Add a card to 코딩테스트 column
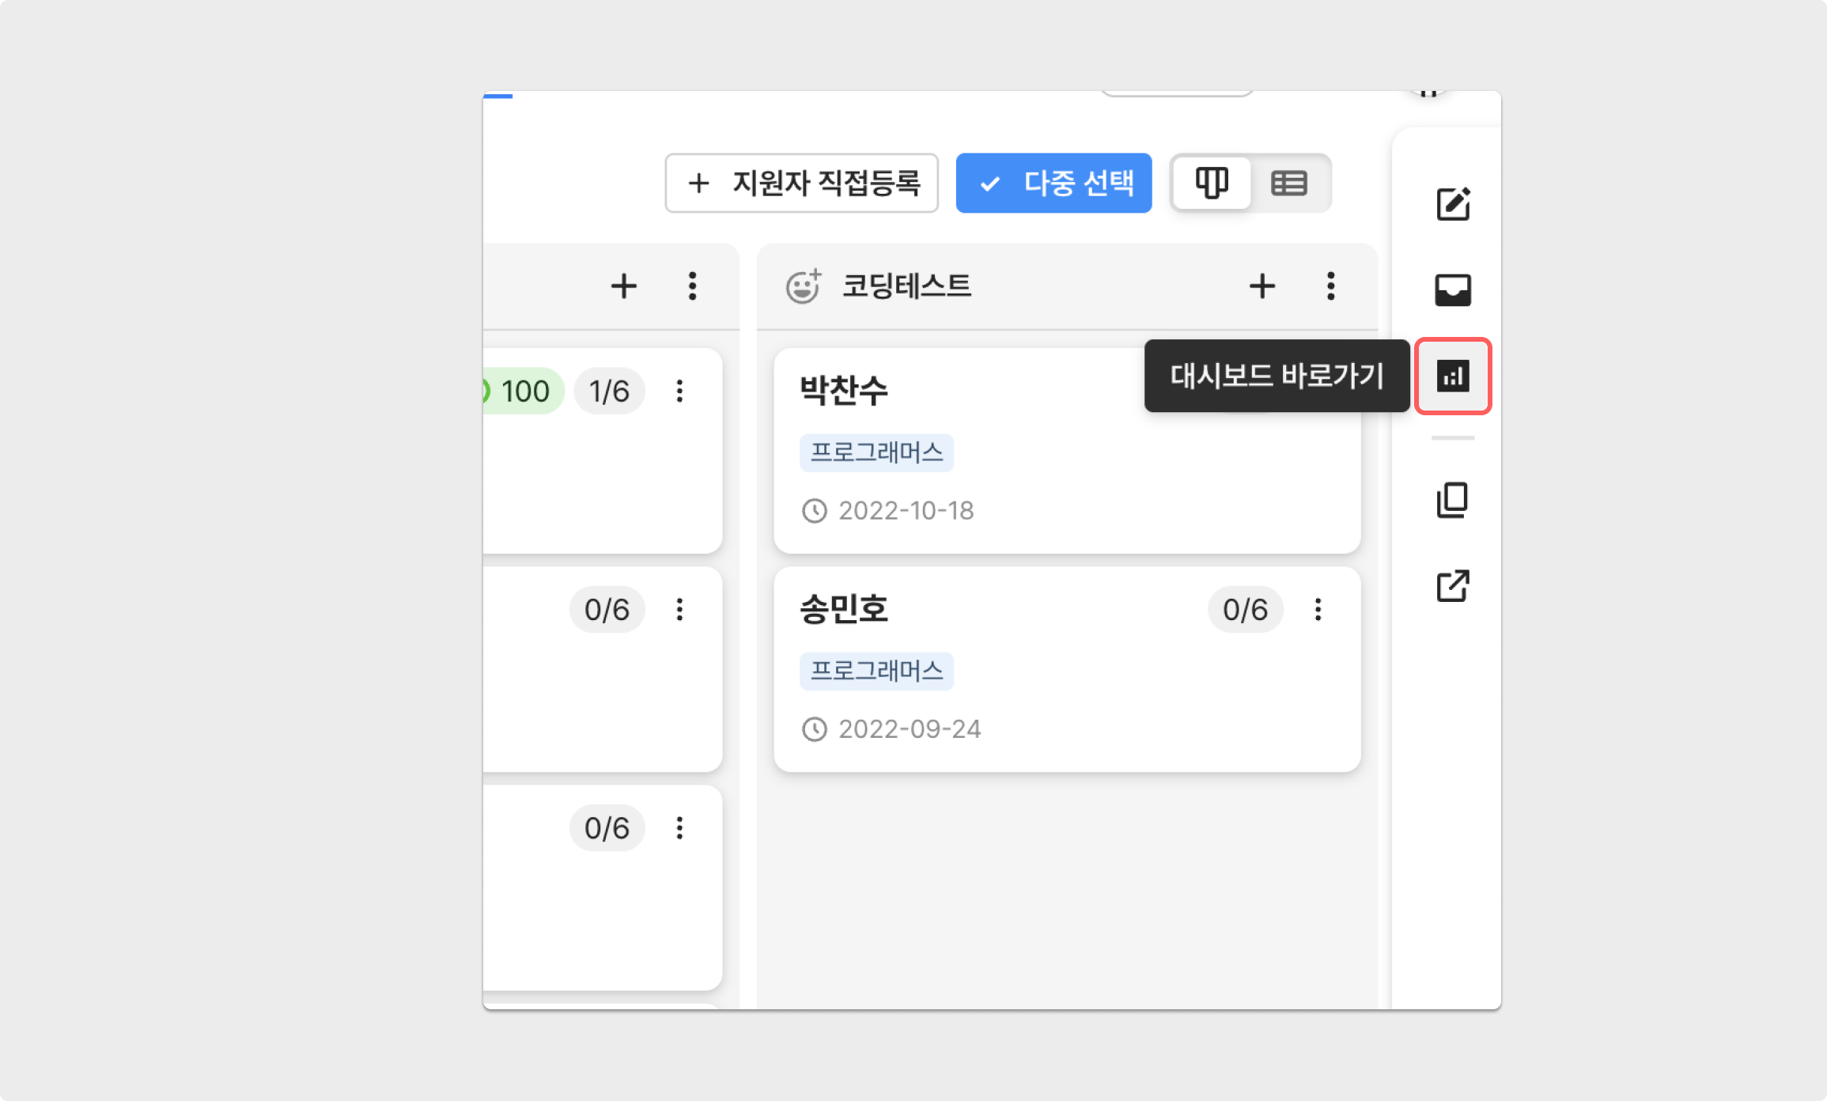This screenshot has height=1101, width=1827. click(1261, 286)
